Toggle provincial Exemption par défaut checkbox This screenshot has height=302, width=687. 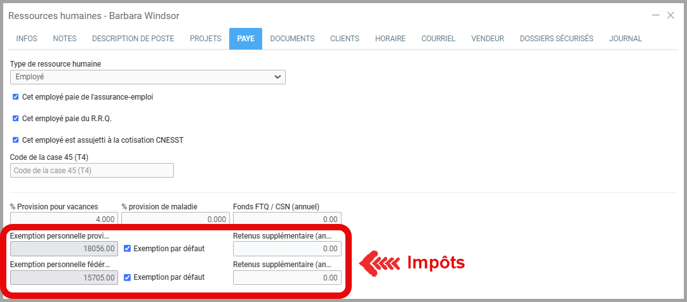click(128, 249)
